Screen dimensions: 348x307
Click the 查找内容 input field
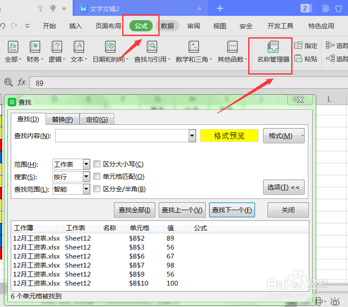coord(122,136)
